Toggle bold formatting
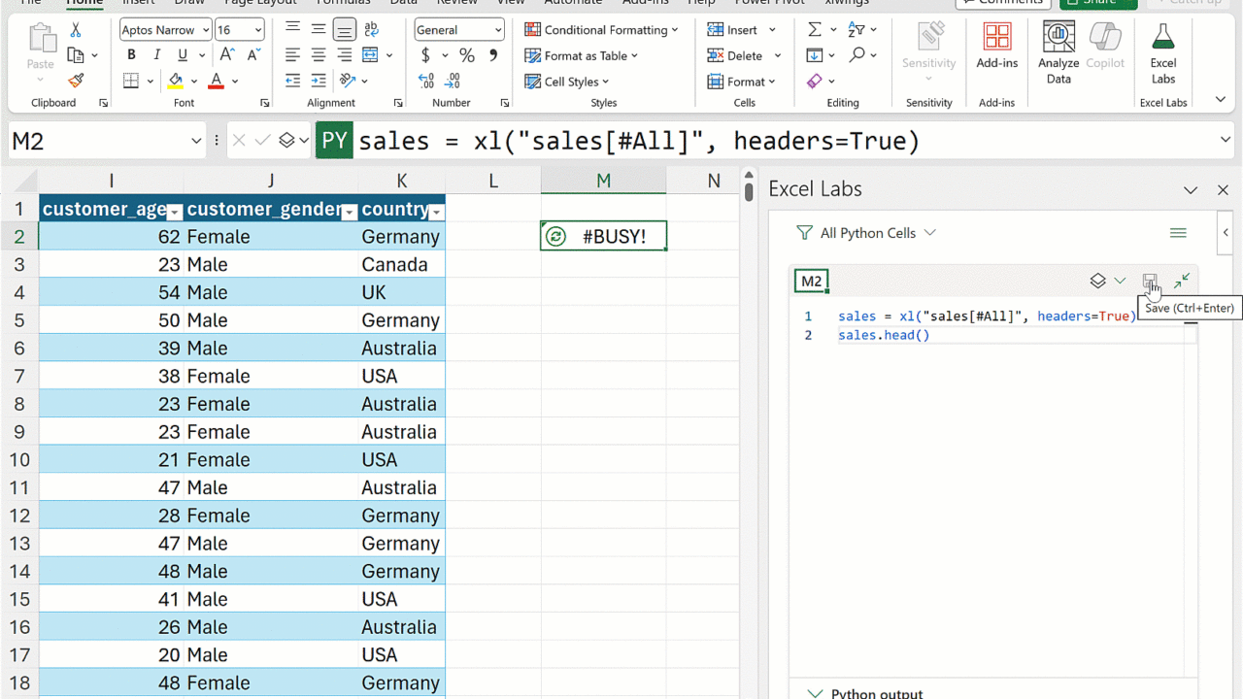Viewport: 1243px width, 699px height. 131,56
